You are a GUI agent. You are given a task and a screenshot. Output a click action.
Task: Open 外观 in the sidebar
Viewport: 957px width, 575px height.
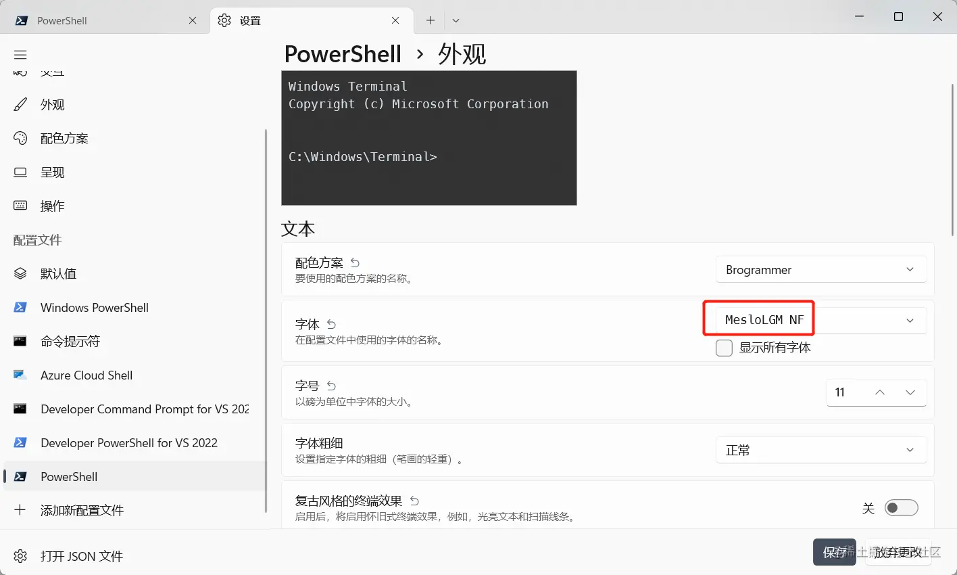(134, 105)
